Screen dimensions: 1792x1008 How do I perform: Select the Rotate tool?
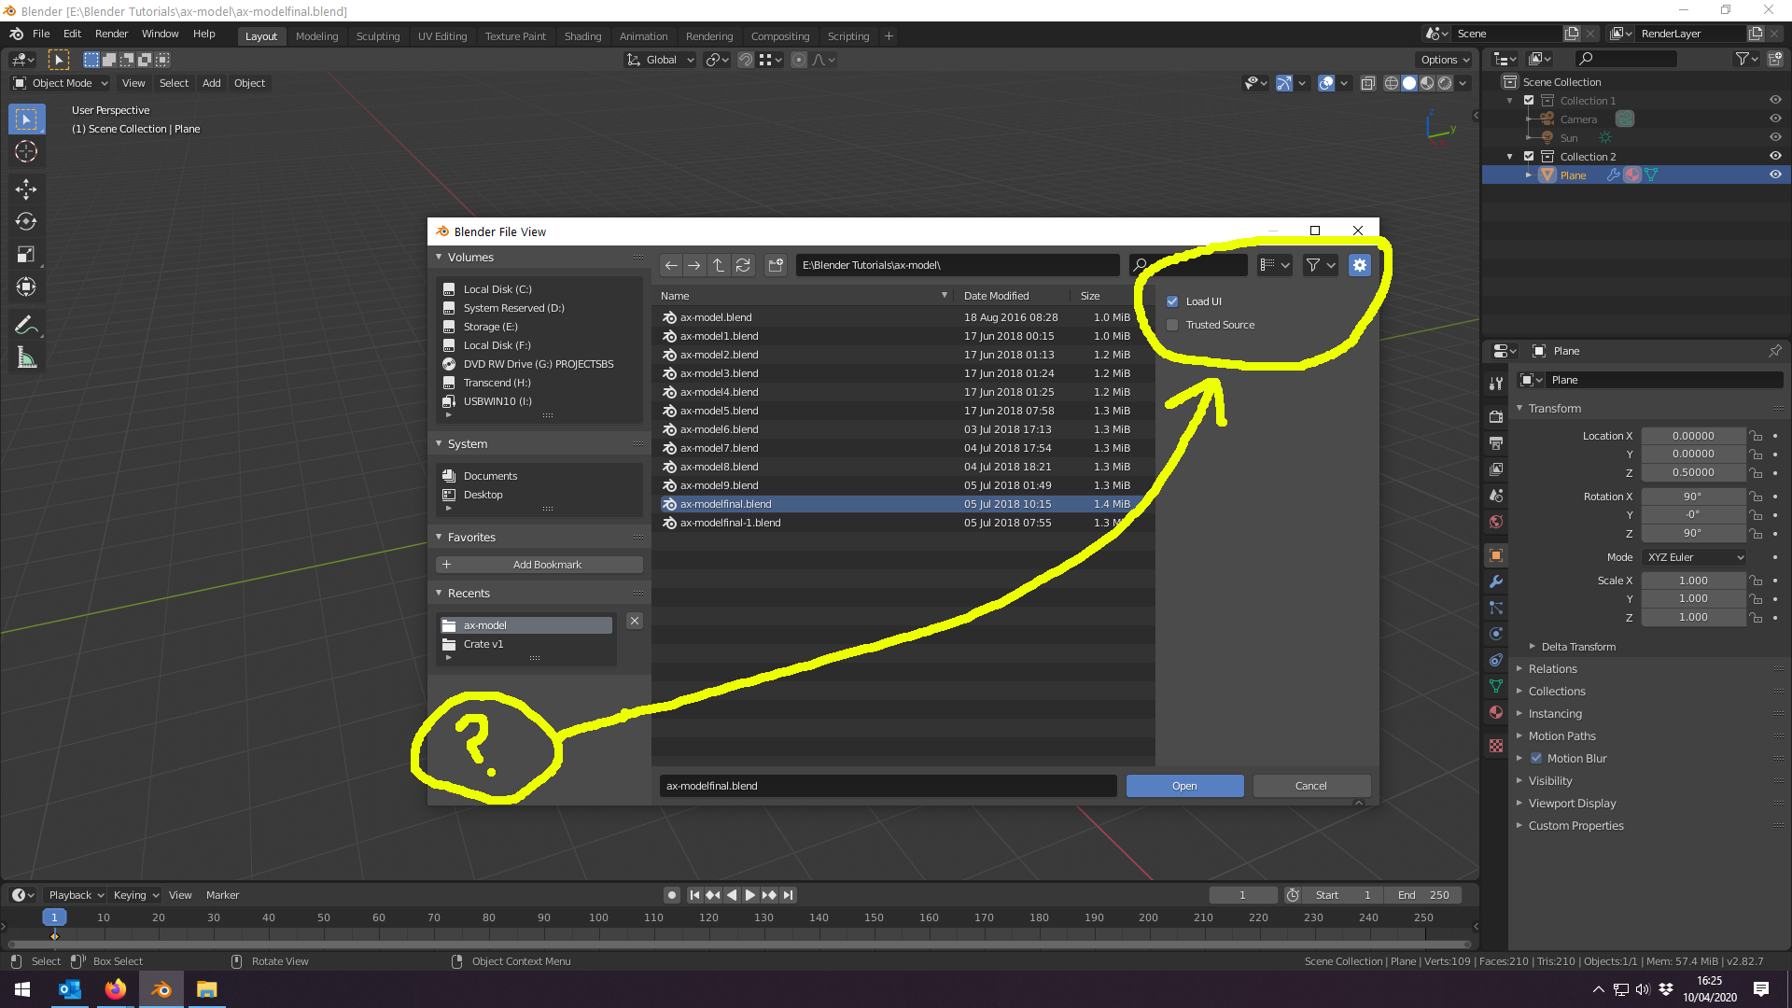26,221
